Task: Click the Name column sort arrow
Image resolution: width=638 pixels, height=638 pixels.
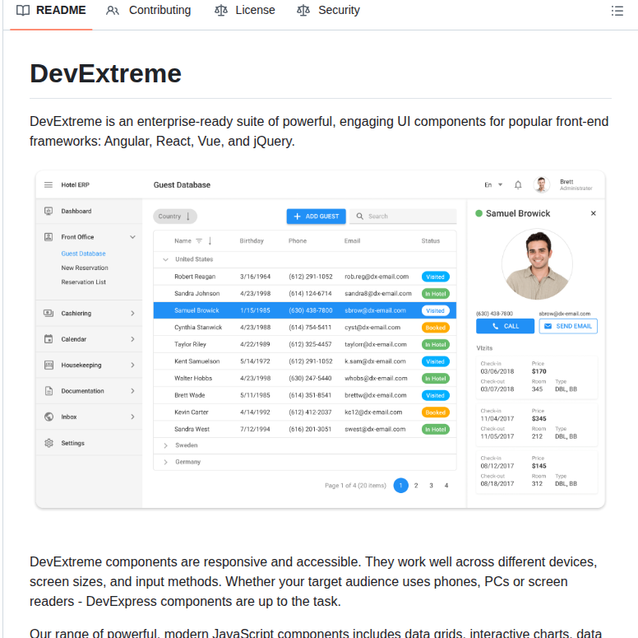Action: tap(210, 241)
